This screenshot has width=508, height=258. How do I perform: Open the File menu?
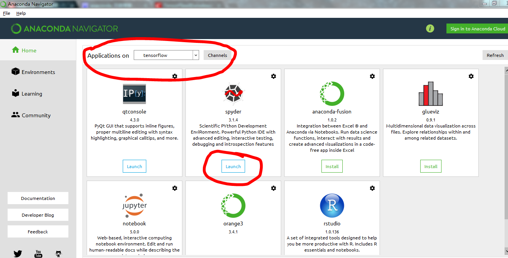[x=6, y=13]
